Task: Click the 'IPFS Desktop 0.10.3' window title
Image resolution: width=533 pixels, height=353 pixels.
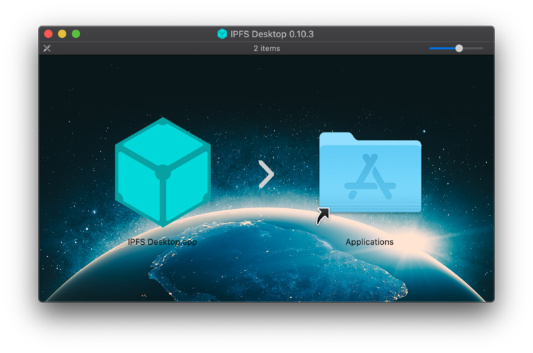Action: 272,34
